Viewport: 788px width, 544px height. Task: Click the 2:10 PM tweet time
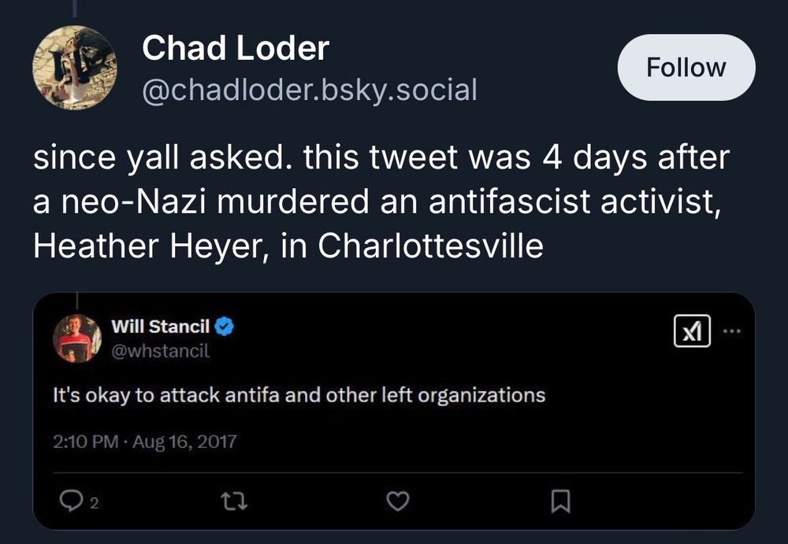[84, 442]
